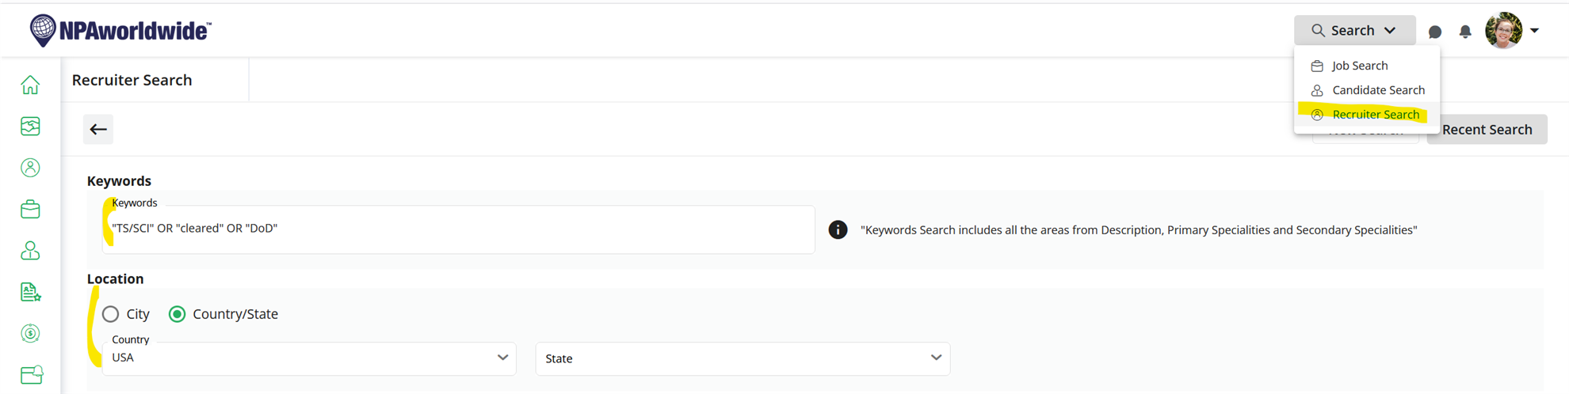Select the City radio button
The width and height of the screenshot is (1569, 394).
coord(111,314)
